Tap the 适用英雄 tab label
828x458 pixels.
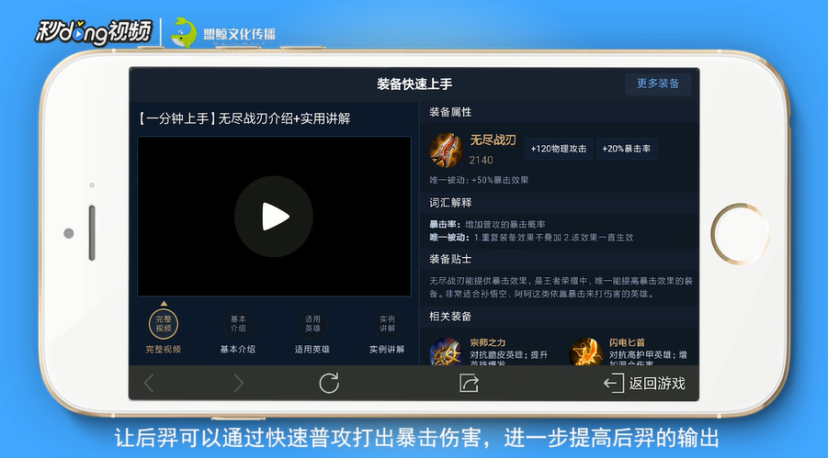click(312, 350)
